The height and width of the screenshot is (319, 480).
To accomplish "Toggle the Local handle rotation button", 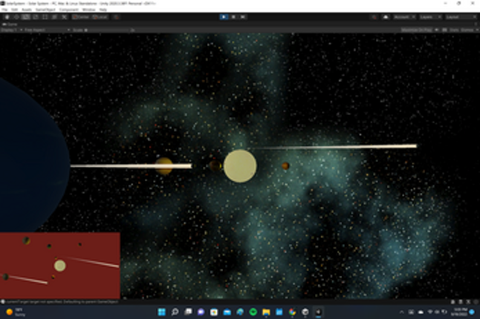I will pos(100,17).
